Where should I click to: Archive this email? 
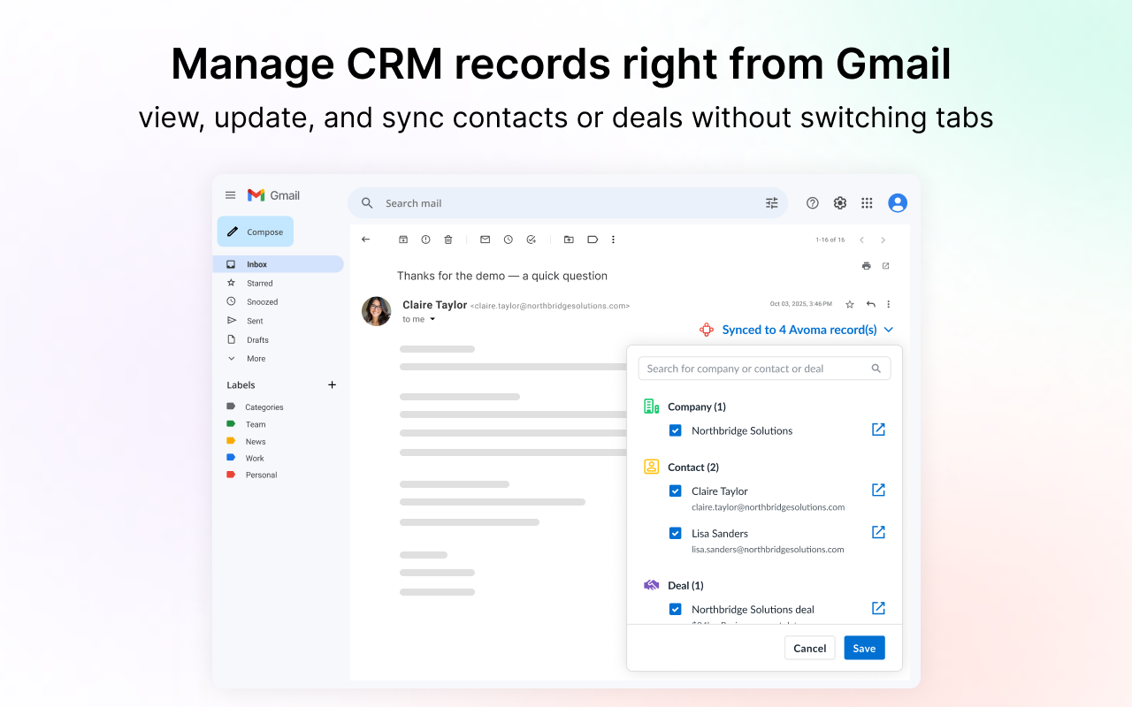[x=403, y=239]
